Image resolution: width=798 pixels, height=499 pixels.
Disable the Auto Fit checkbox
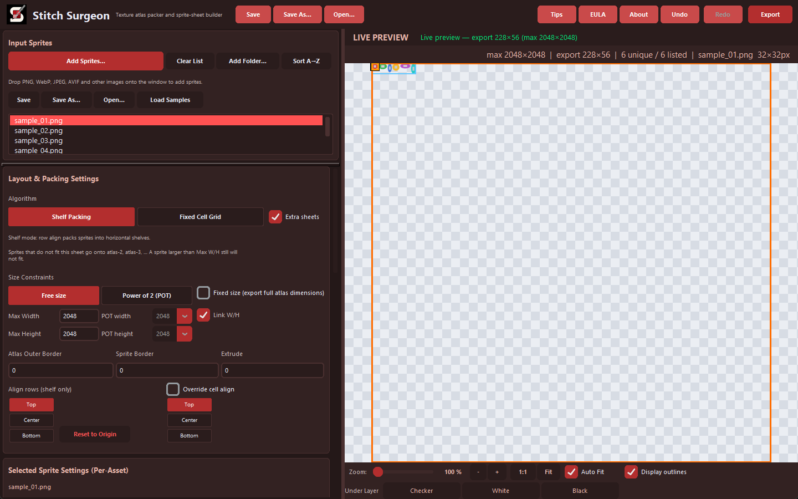pos(571,472)
